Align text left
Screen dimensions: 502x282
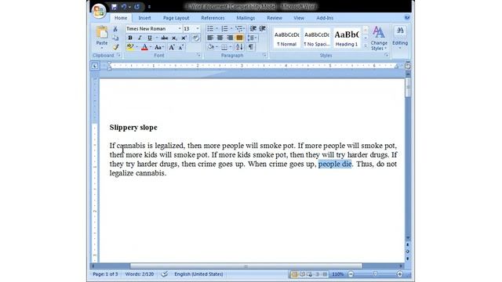[x=210, y=38]
